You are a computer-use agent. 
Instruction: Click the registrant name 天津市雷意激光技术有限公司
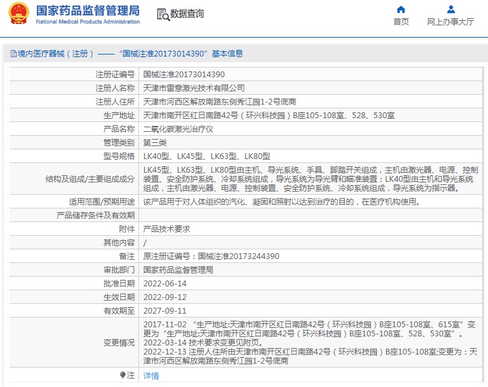(x=194, y=88)
